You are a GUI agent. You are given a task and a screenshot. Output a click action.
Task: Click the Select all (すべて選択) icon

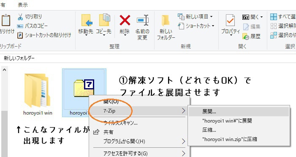pyautogui.click(x=274, y=17)
